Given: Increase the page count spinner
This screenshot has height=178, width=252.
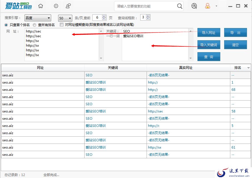Looking at the screenshot, I should tap(104, 16).
